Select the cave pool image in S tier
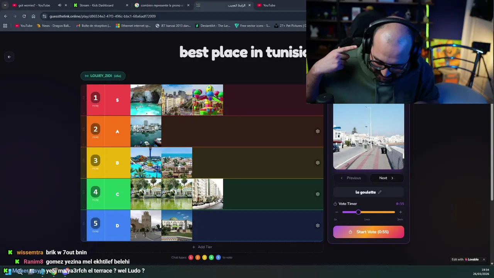The width and height of the screenshot is (494, 278). point(146,100)
